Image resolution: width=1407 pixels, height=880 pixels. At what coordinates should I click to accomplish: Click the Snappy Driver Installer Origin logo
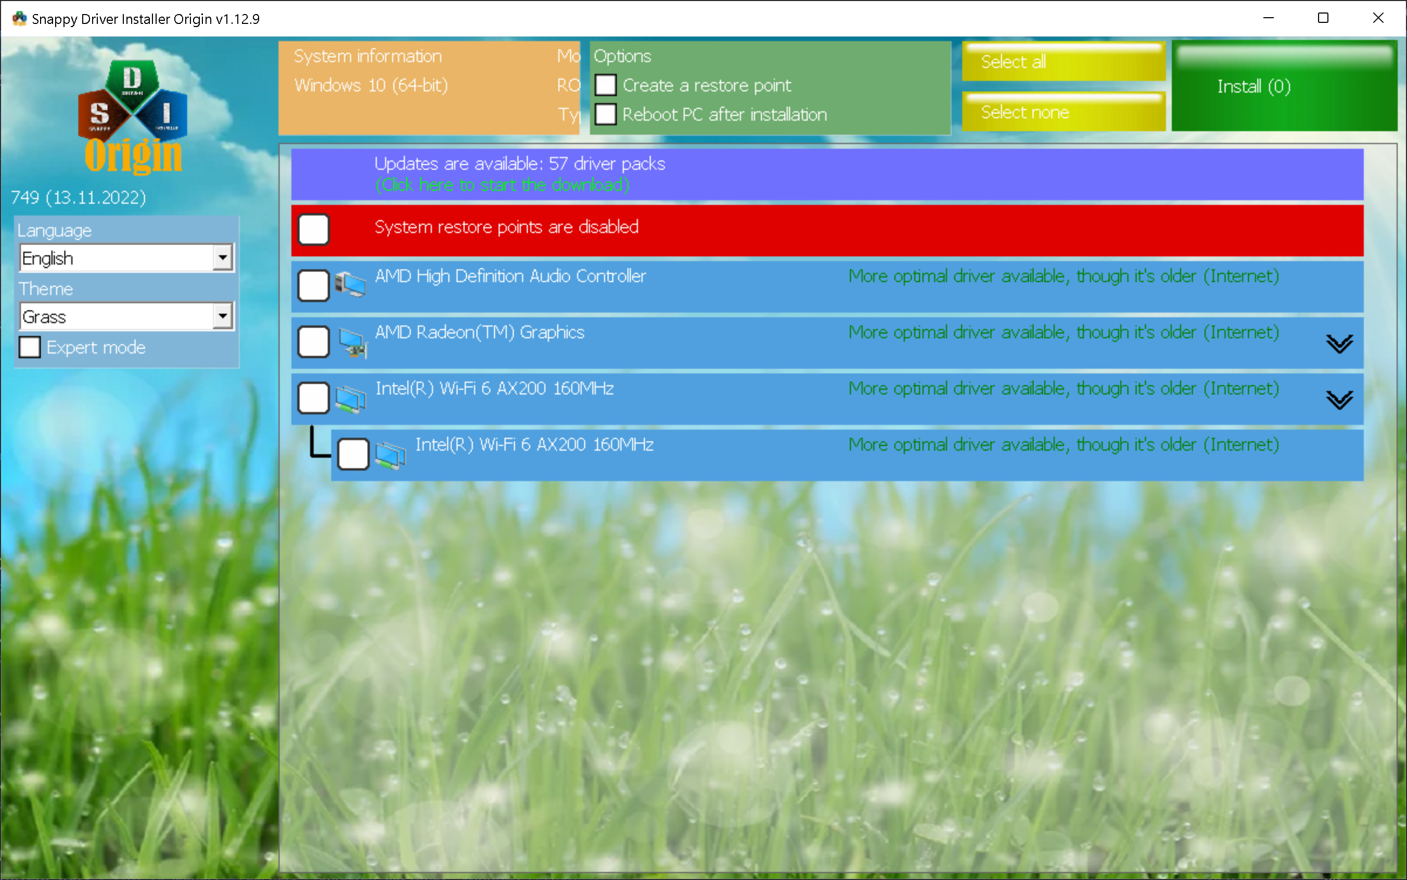pyautogui.click(x=133, y=117)
